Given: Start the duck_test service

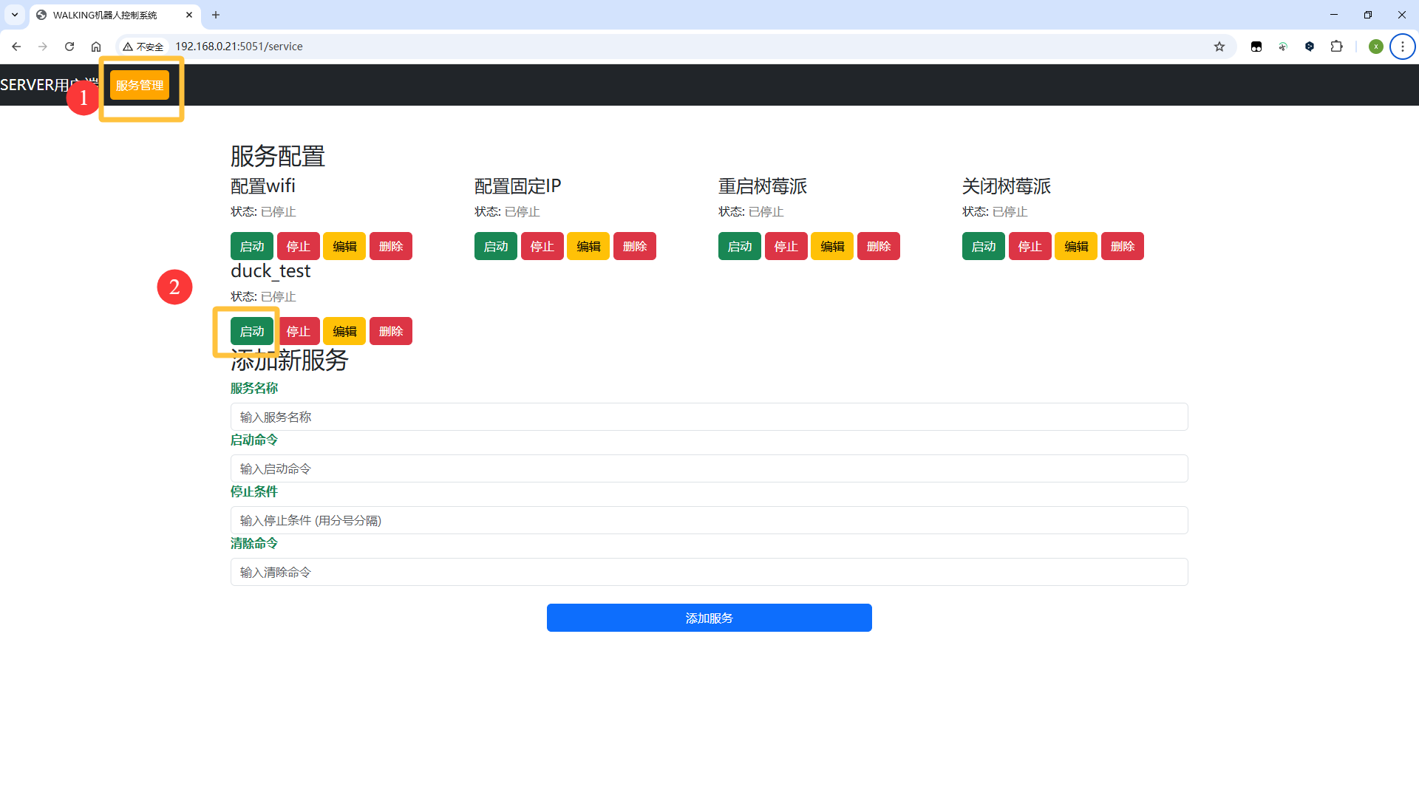Looking at the screenshot, I should coord(251,331).
